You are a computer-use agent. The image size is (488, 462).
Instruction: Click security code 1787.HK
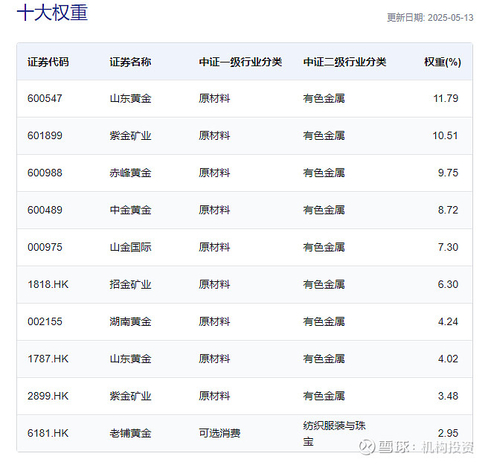coord(48,359)
